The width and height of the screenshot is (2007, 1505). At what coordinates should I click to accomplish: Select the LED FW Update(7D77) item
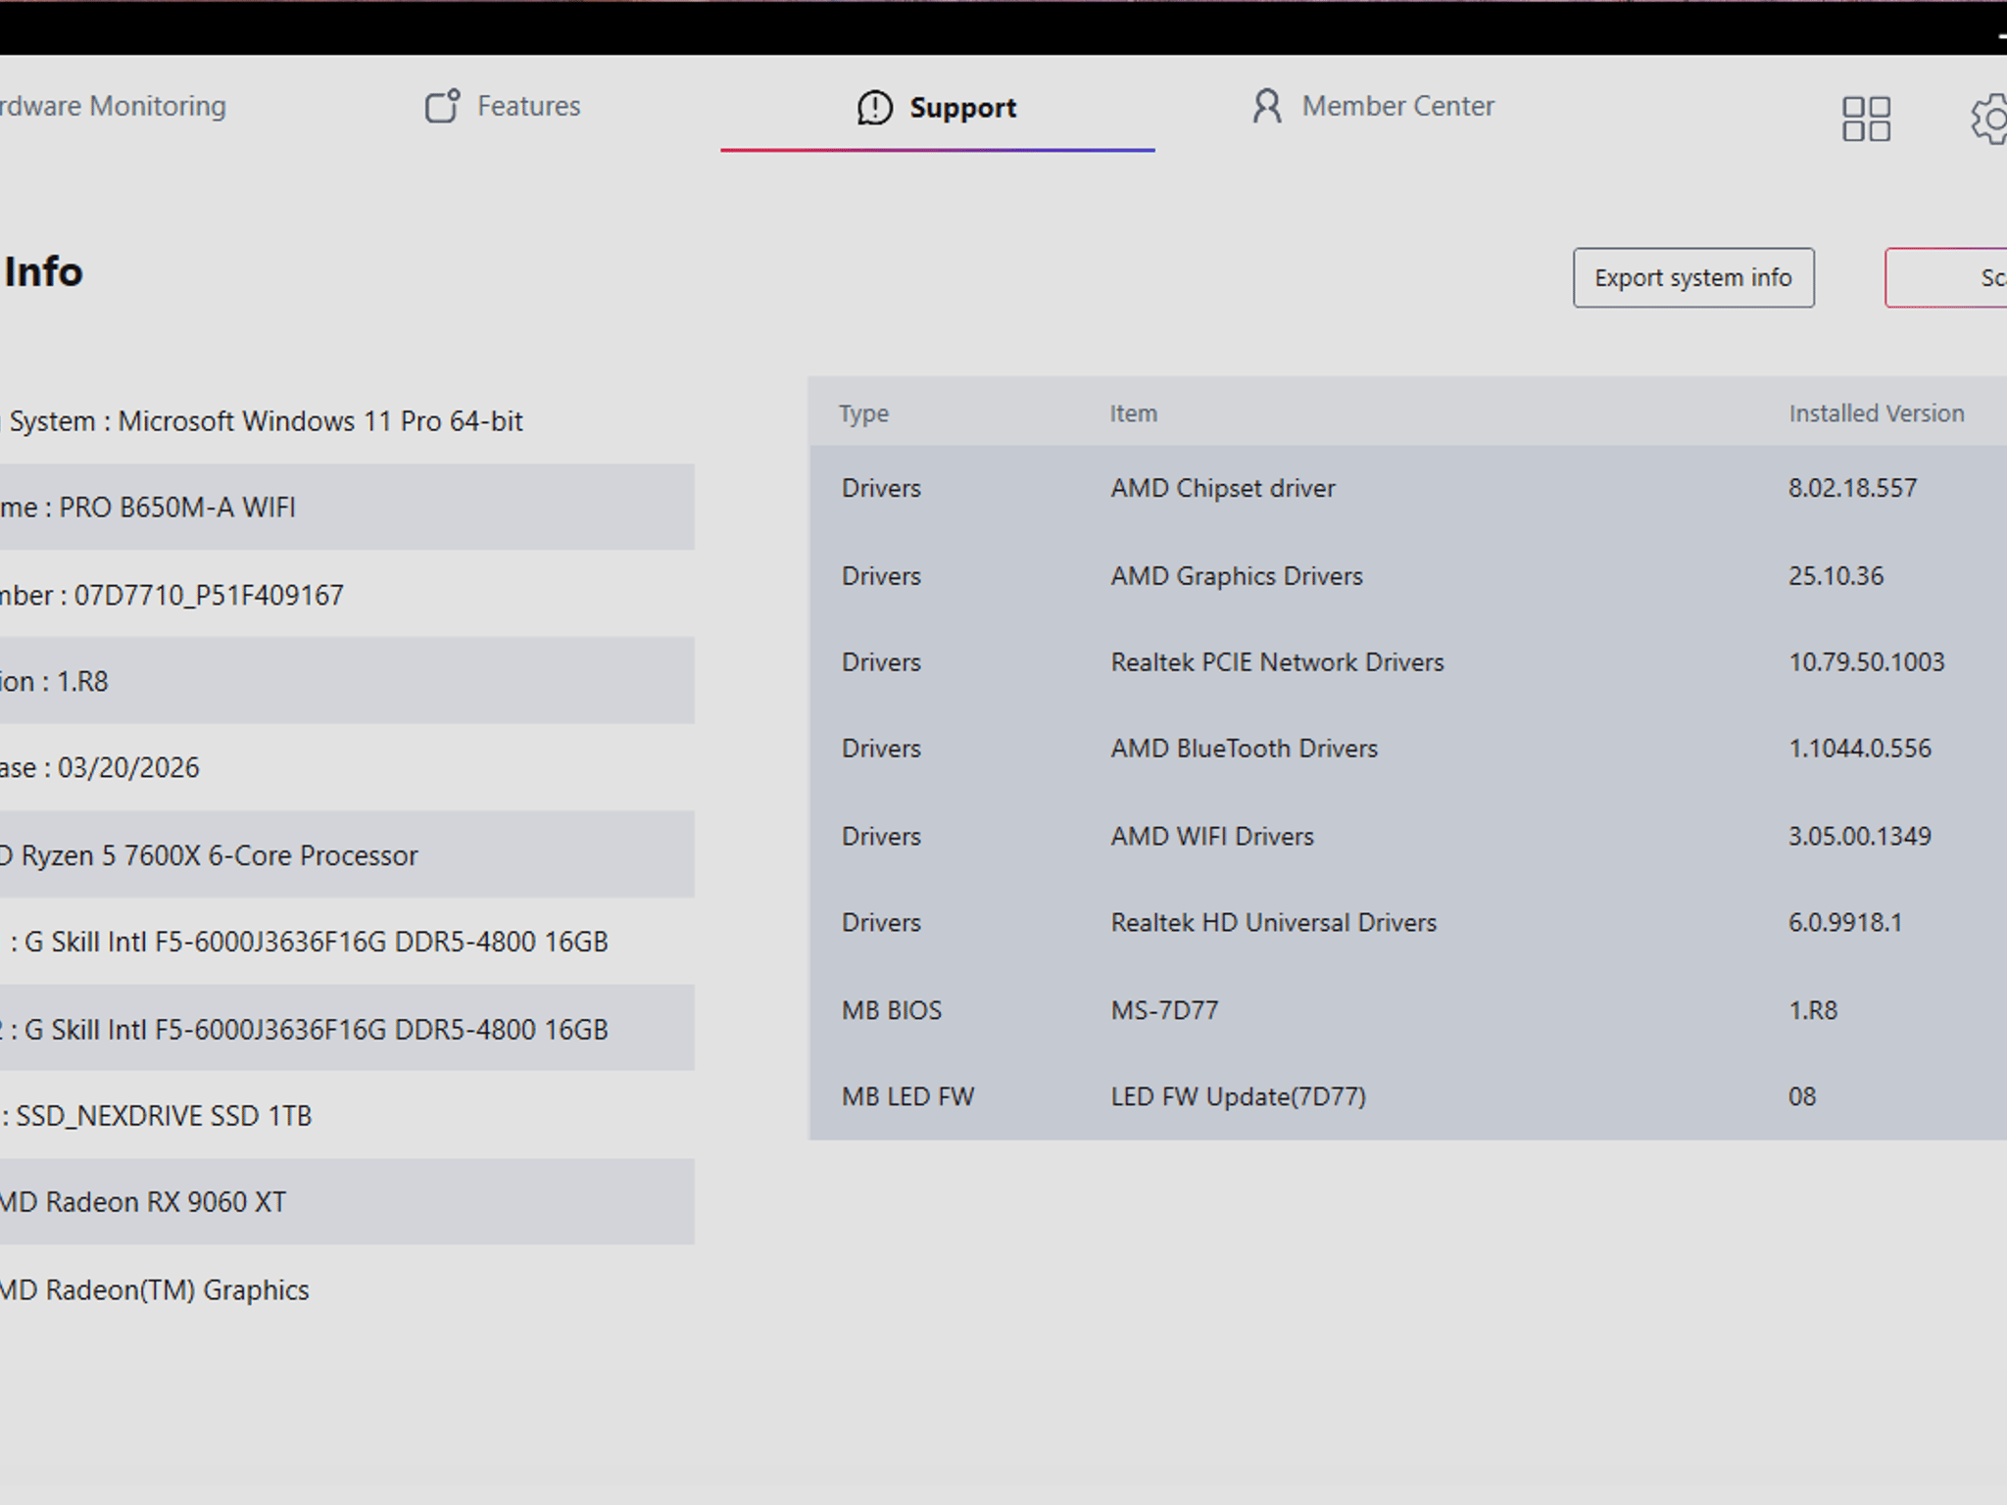1239,1096
